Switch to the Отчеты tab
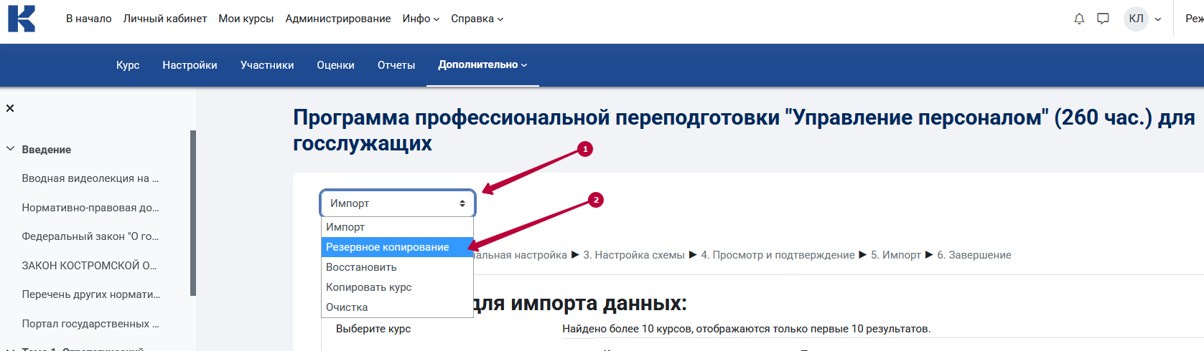1204x351 pixels. pos(396,64)
